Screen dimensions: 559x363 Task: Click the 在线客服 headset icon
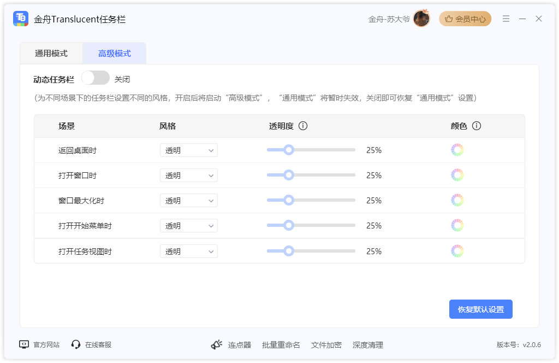(x=75, y=344)
